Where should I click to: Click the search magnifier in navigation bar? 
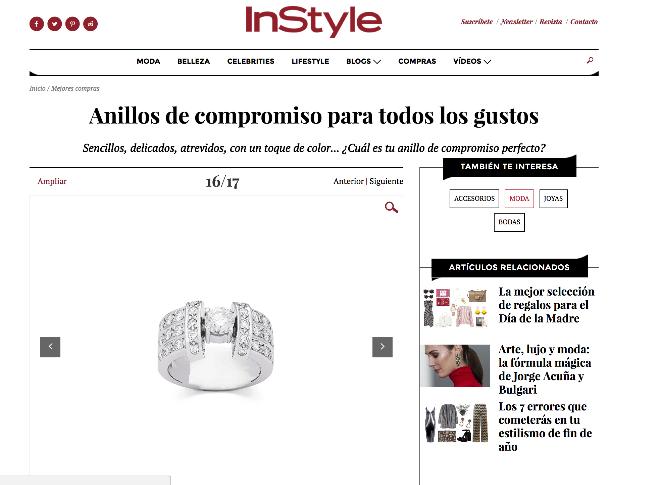tap(590, 60)
